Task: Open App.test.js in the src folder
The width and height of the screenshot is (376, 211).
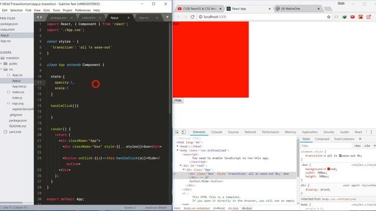Action: [x=19, y=86]
